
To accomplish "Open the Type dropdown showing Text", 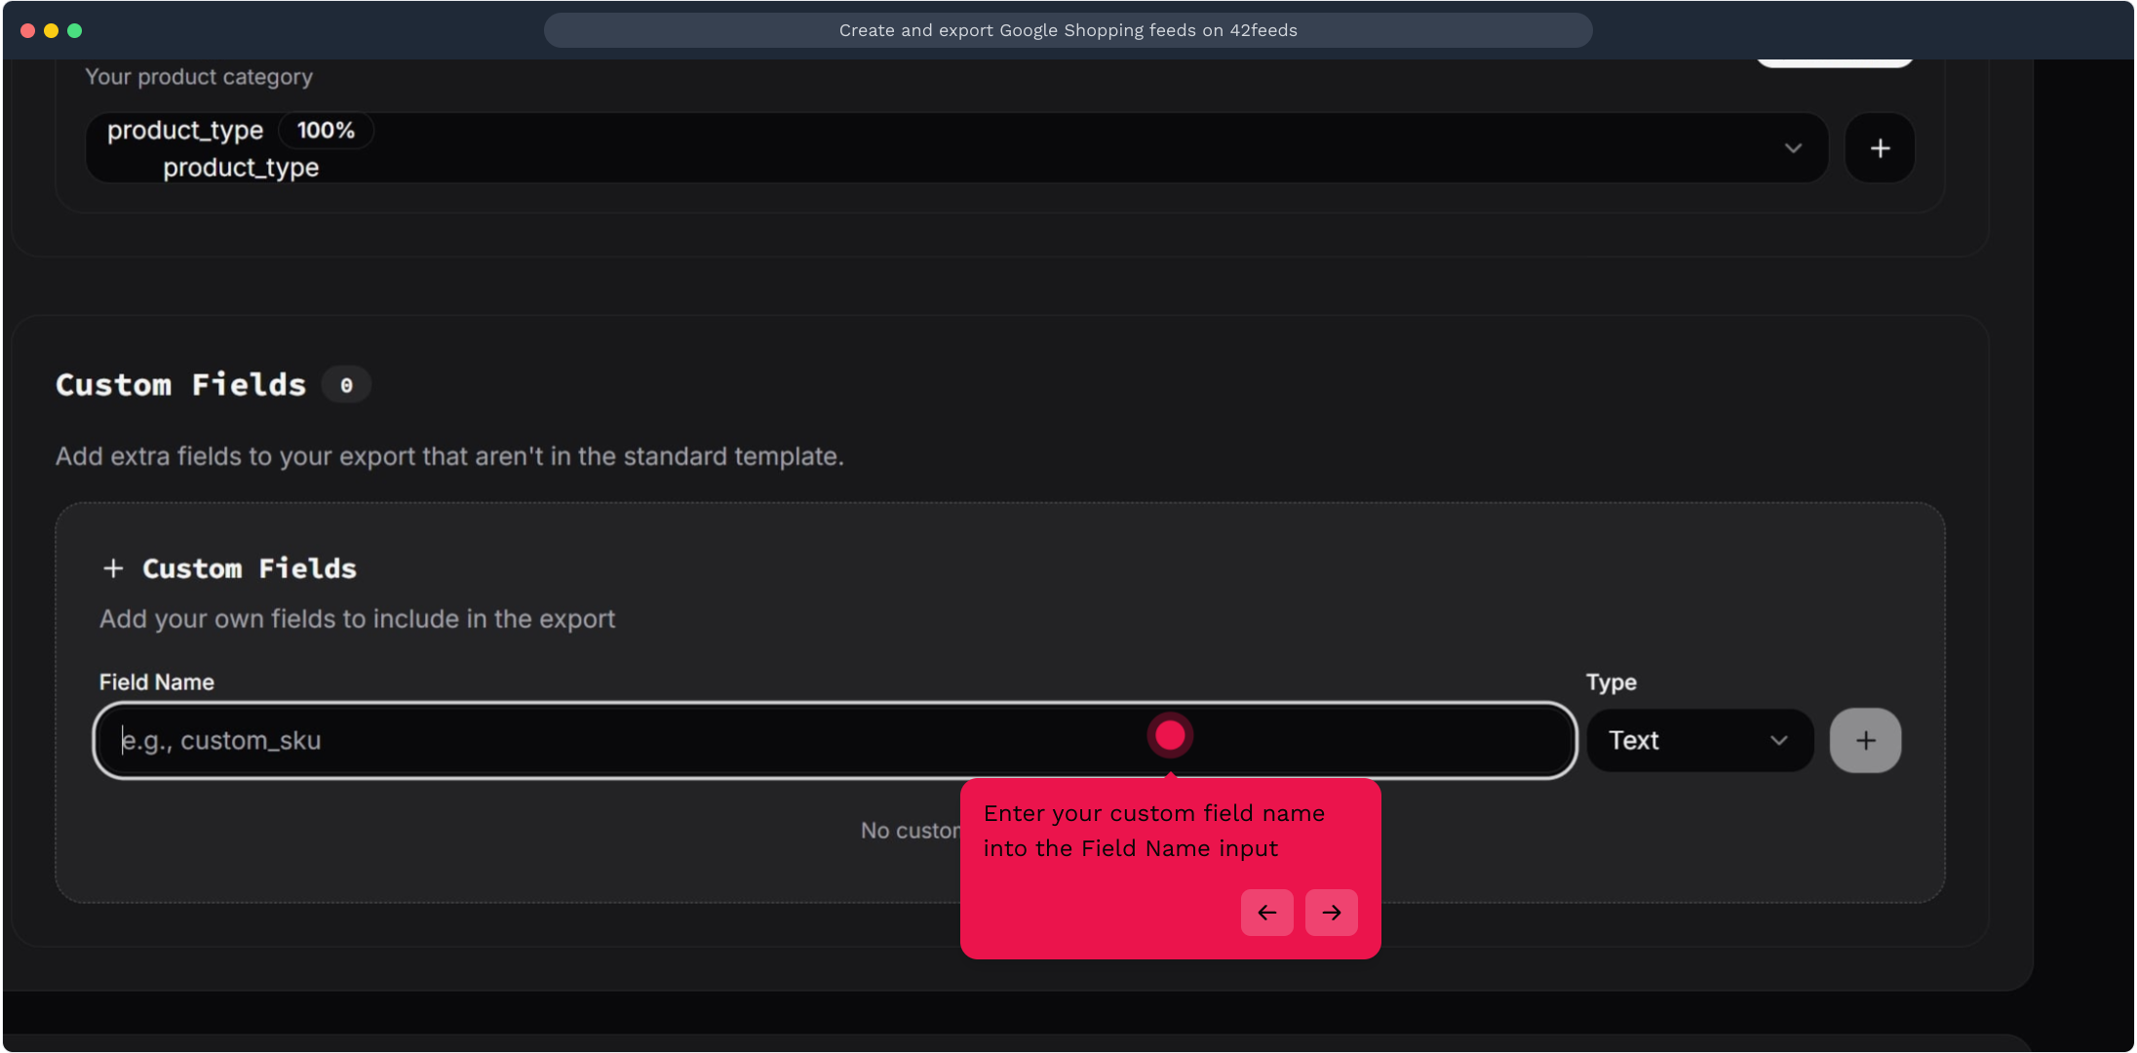I will tap(1699, 740).
